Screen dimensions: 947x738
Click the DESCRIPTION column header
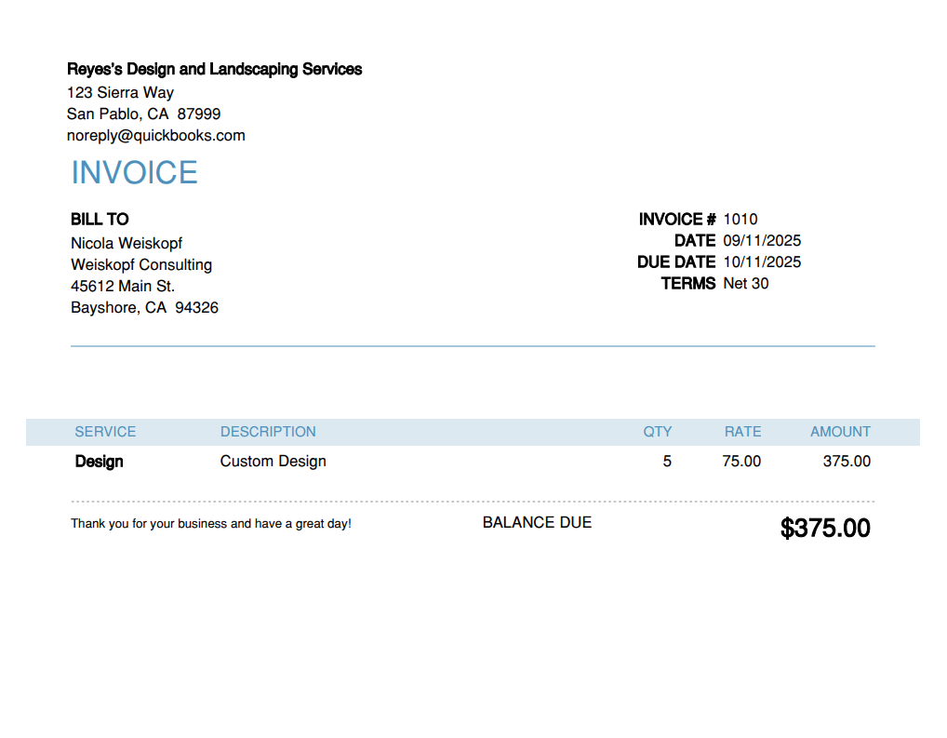click(x=268, y=432)
